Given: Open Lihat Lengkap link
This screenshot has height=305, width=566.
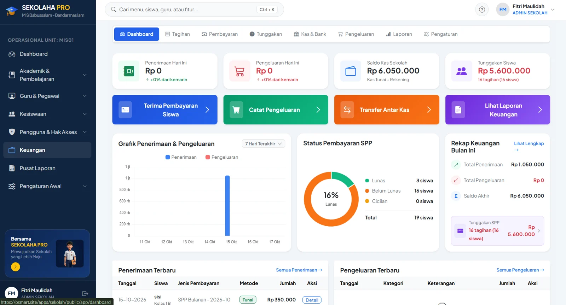Looking at the screenshot, I should pos(529,146).
